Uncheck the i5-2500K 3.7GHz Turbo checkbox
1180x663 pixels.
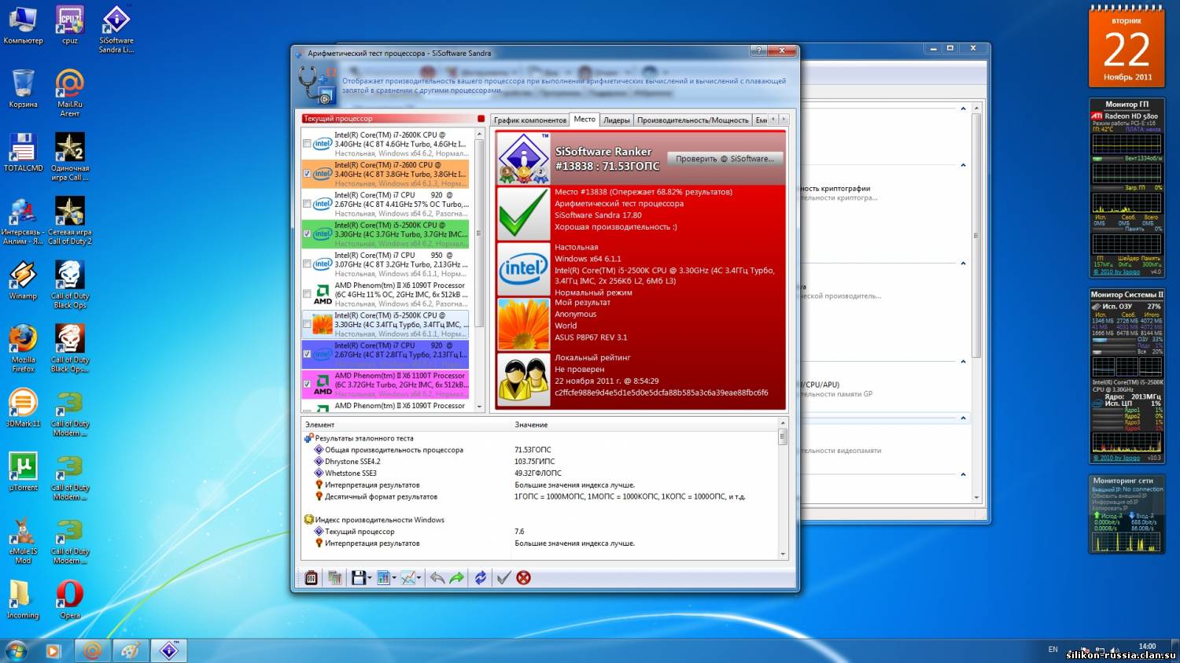(x=307, y=234)
